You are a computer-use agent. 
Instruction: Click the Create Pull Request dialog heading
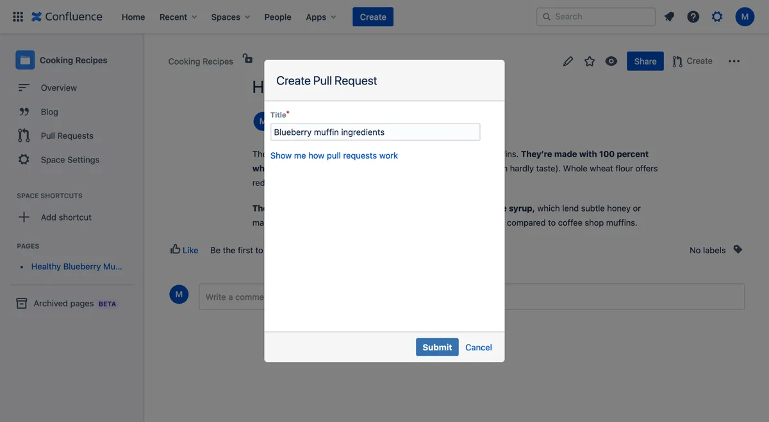tap(327, 81)
